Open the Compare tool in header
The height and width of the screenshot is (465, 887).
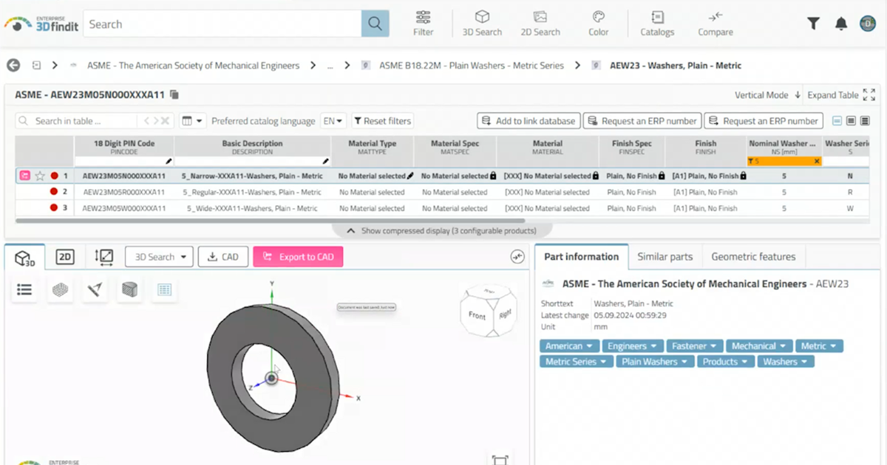(716, 24)
